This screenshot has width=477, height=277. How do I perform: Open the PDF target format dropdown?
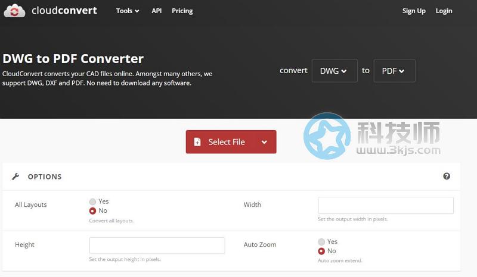point(394,71)
